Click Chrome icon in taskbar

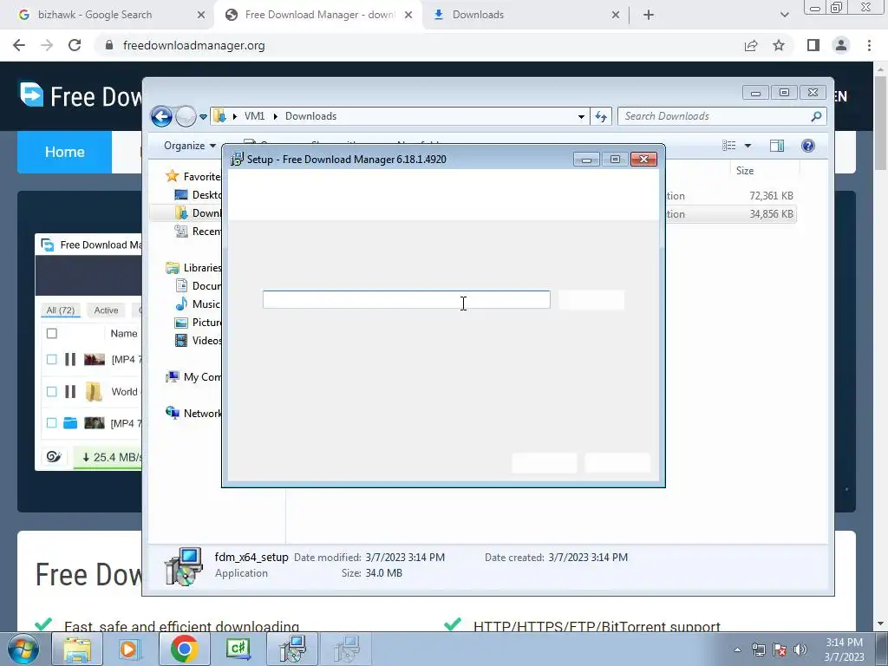tap(184, 649)
